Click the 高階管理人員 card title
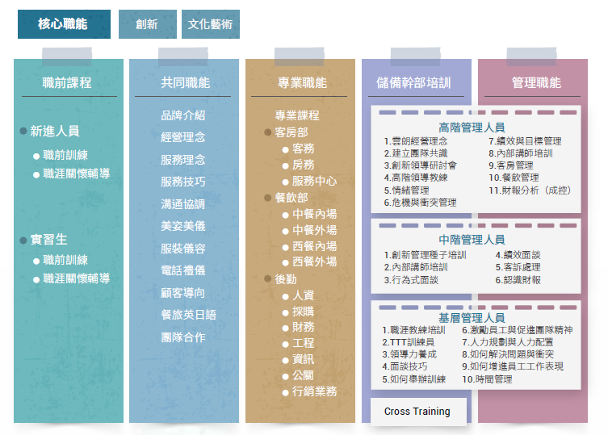This screenshot has width=608, height=435. (472, 128)
